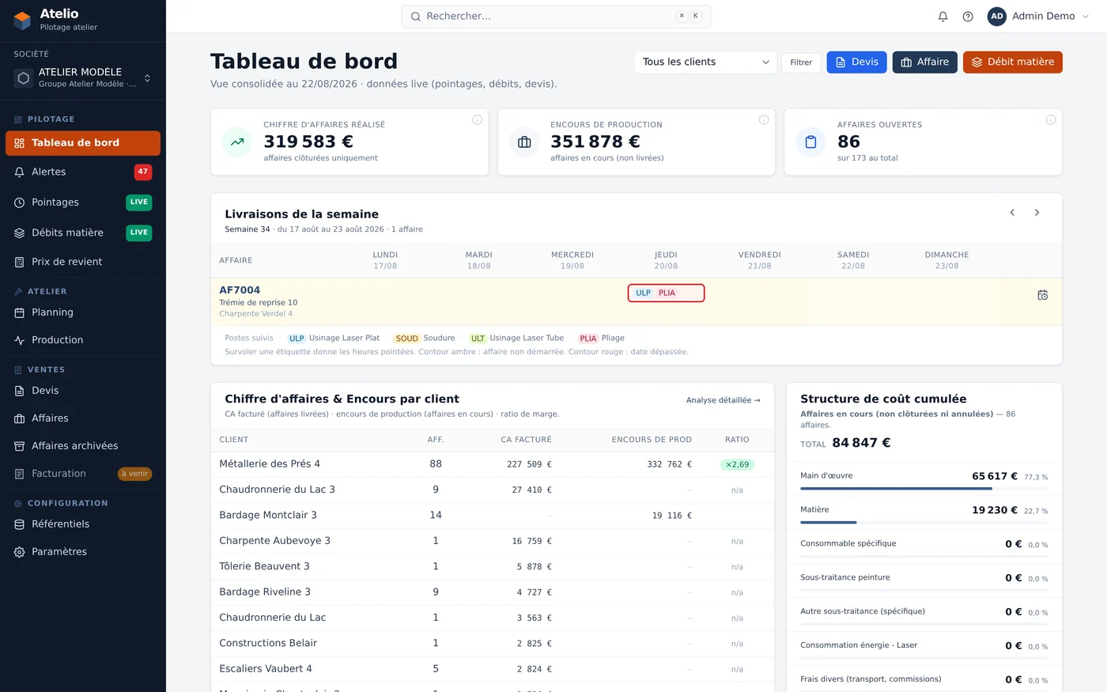Follow the Analyse détaillée link
The height and width of the screenshot is (692, 1107).
point(723,400)
